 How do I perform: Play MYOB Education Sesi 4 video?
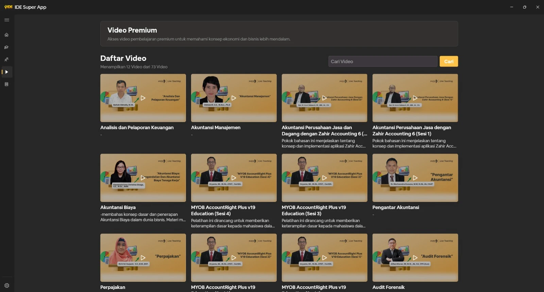click(234, 178)
